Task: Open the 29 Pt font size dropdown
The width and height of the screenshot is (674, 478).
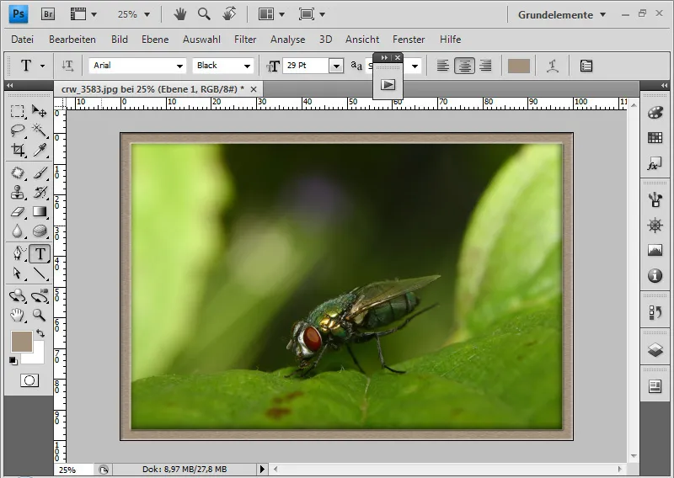Action: [336, 66]
